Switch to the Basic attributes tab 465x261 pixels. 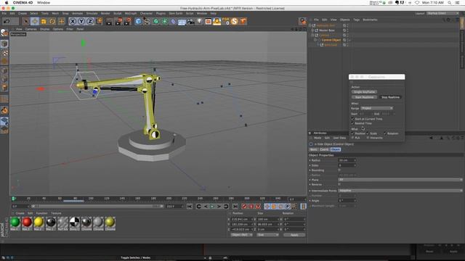click(313, 149)
